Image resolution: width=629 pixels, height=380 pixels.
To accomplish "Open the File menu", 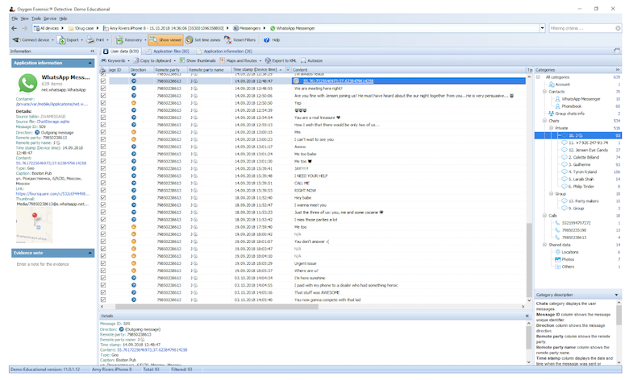I will click(x=15, y=19).
